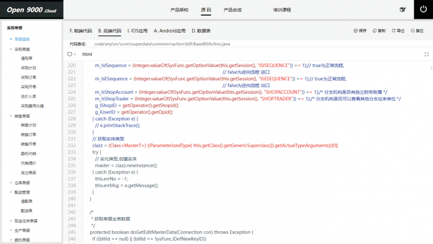Image resolution: width=433 pixels, height=244 pixels.
Task: Select 采购订单 in the sidebar
Action: (29, 77)
